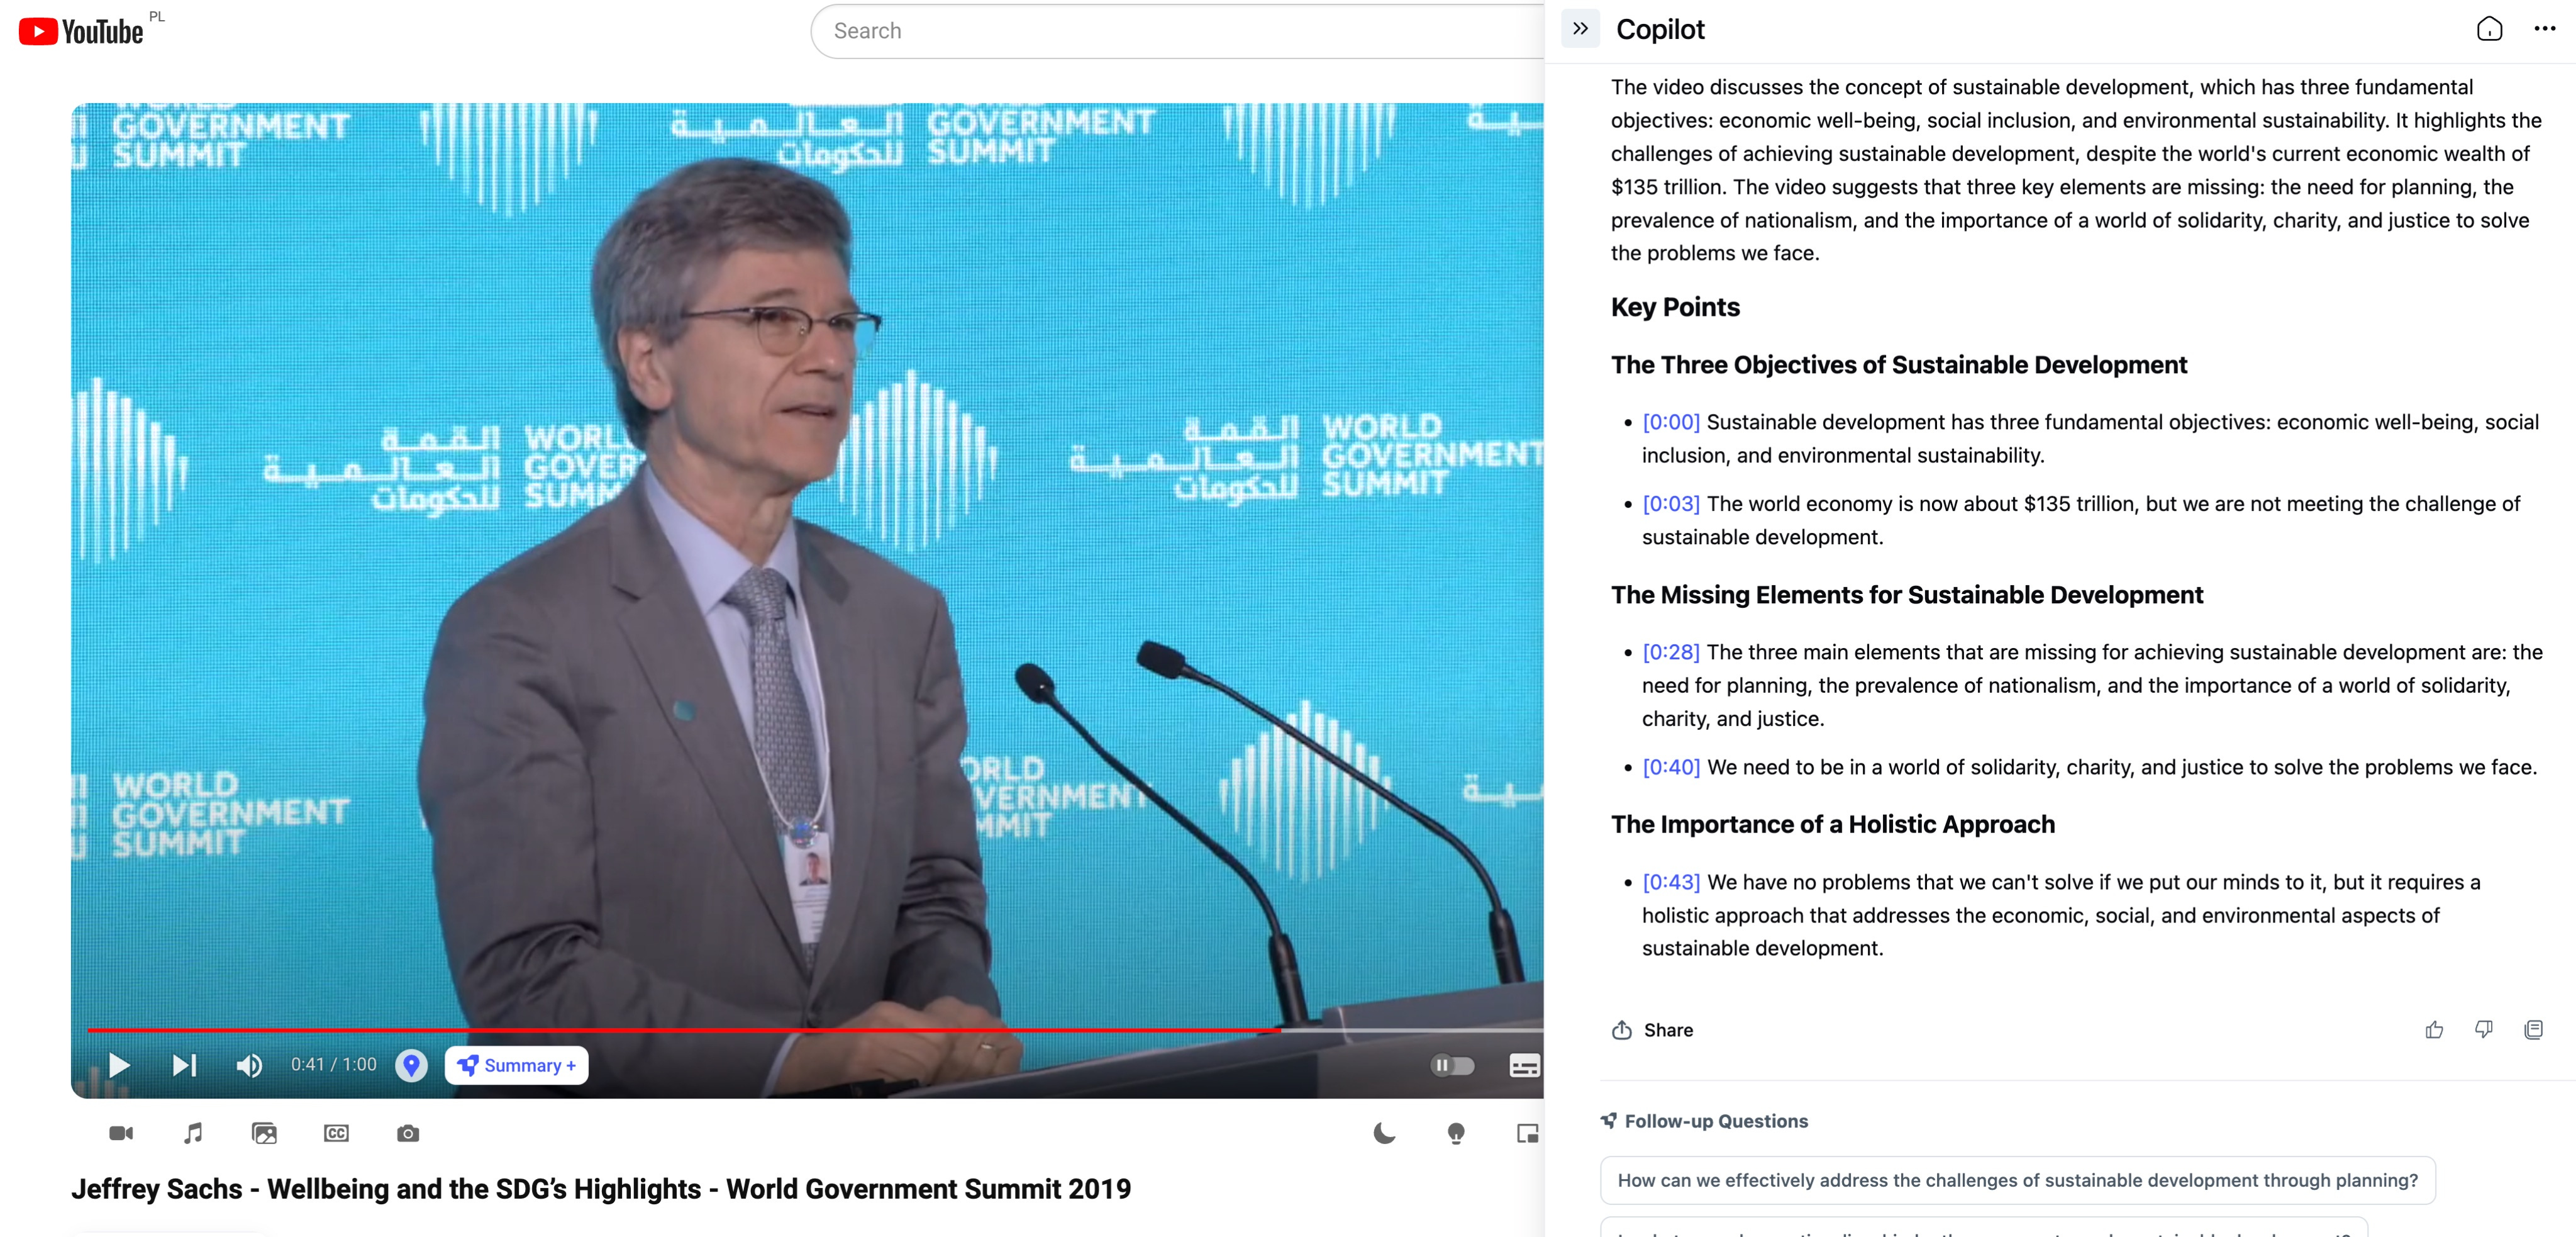Screen dimensions: 2576x1237
Task: Mute the video volume
Action: (x=249, y=1065)
